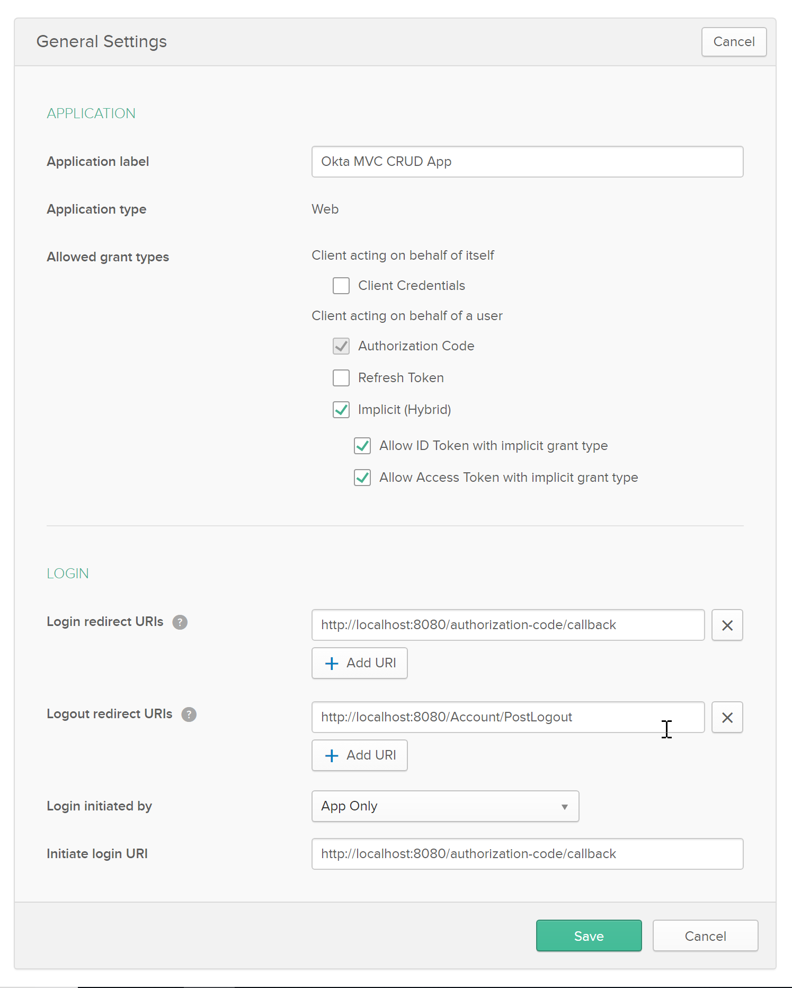Uncheck the Implicit (Hybrid) checkbox

pos(341,410)
